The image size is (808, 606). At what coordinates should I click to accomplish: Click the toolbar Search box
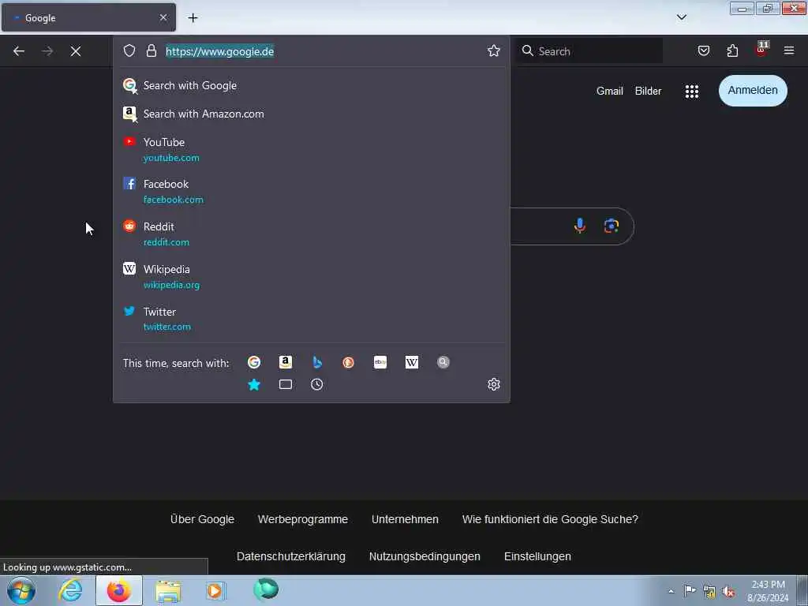589,51
